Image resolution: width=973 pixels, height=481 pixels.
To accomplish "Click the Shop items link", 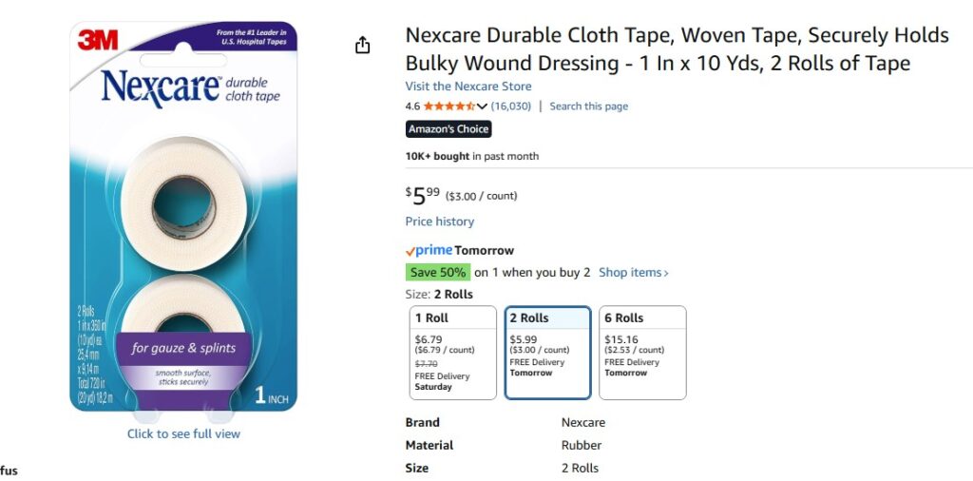I will pos(634,273).
